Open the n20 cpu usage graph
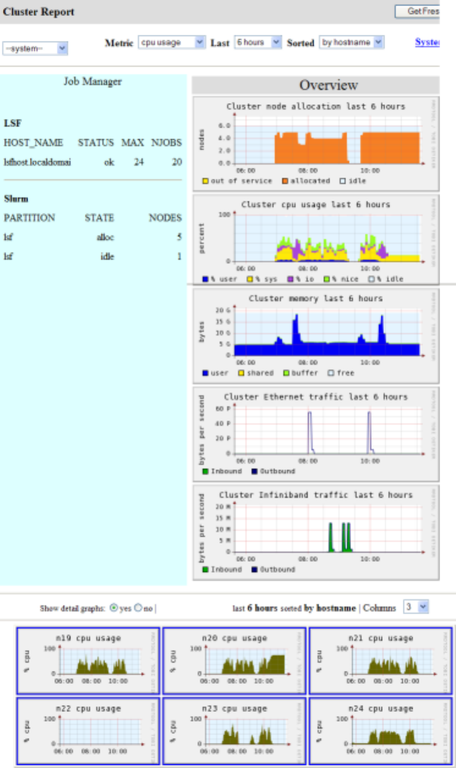The height and width of the screenshot is (768, 456). pyautogui.click(x=235, y=660)
